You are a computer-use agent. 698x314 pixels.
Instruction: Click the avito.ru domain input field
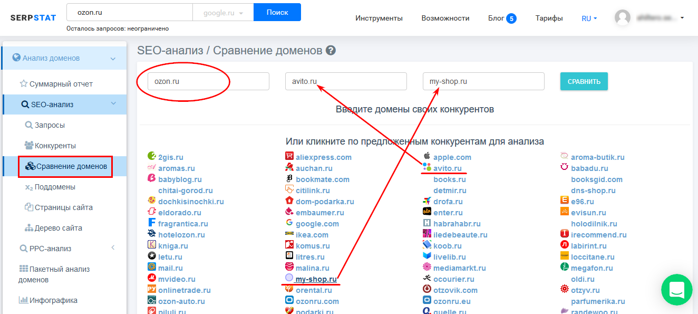[x=346, y=81]
